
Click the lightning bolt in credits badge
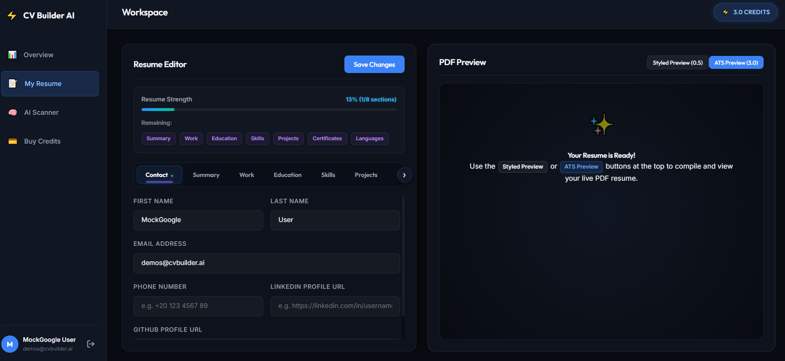(726, 12)
